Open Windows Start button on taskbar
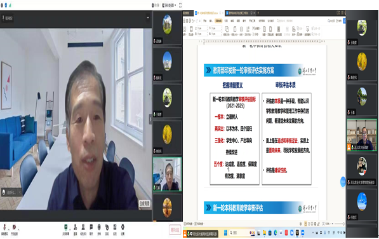Screen dimensions: 379x239 coord(225,233)
